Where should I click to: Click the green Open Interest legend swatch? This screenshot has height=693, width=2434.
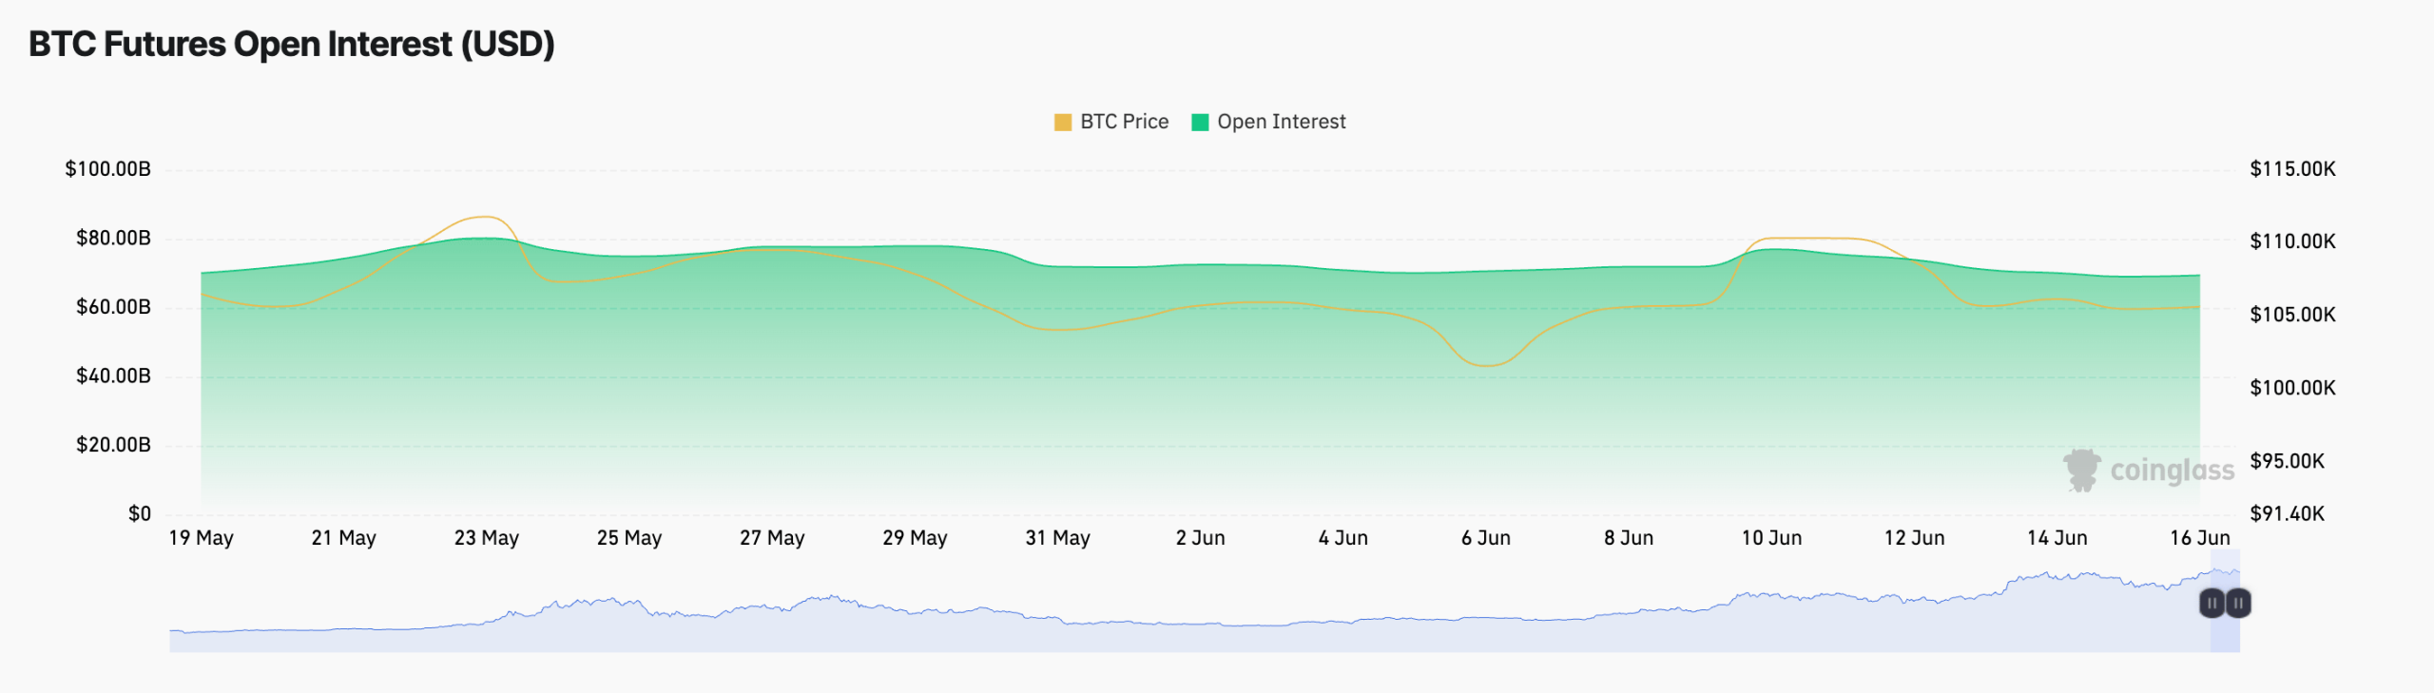coord(1200,123)
